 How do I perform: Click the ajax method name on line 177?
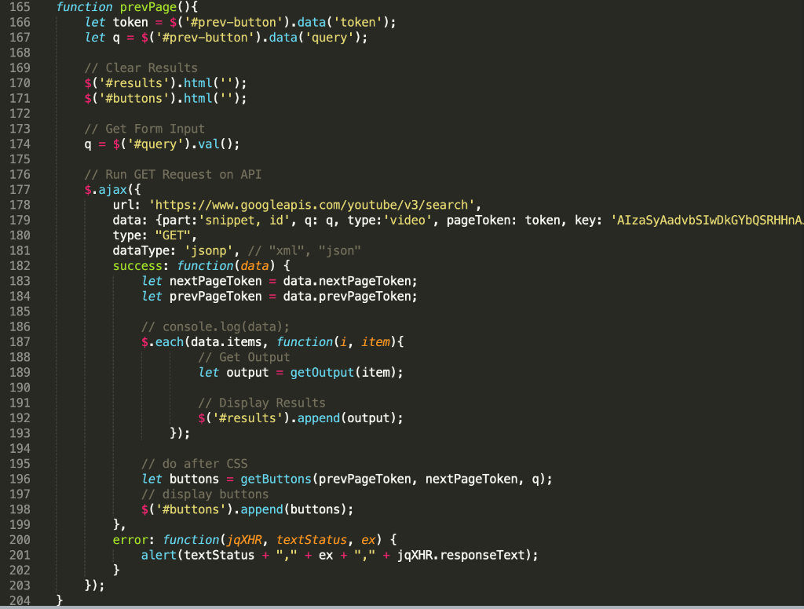click(x=113, y=190)
